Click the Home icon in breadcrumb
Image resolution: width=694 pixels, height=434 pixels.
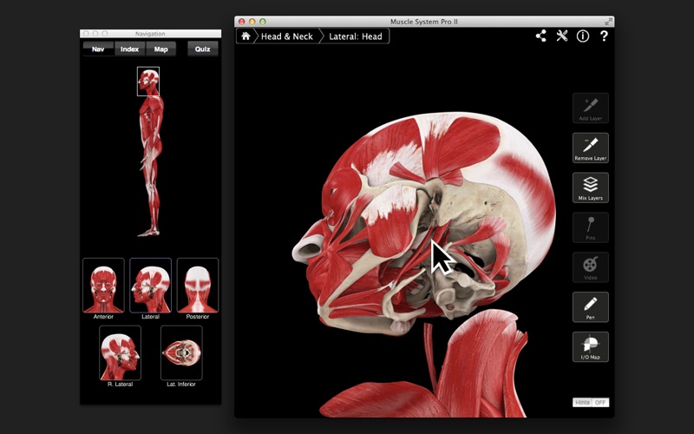[x=246, y=36]
